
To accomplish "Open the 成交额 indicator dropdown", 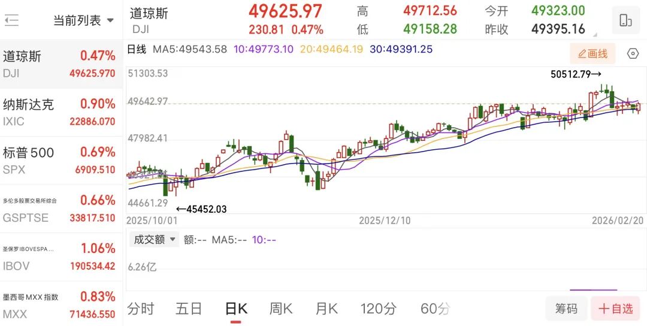I will click(x=155, y=240).
